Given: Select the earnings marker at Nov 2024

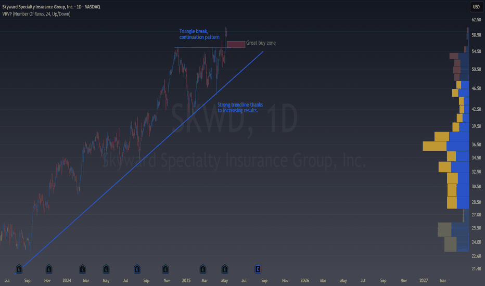Looking at the screenshot, I should (165, 269).
